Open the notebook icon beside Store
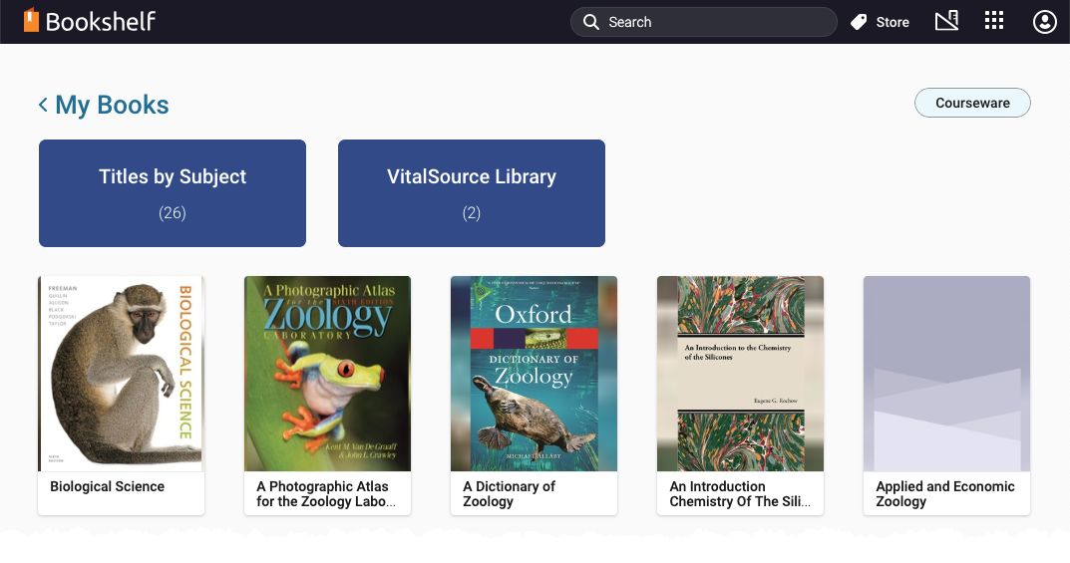The image size is (1070, 563). [945, 21]
